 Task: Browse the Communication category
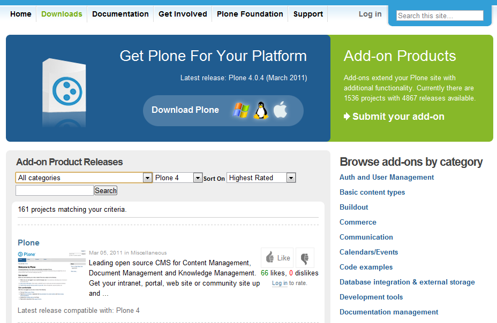(x=366, y=237)
